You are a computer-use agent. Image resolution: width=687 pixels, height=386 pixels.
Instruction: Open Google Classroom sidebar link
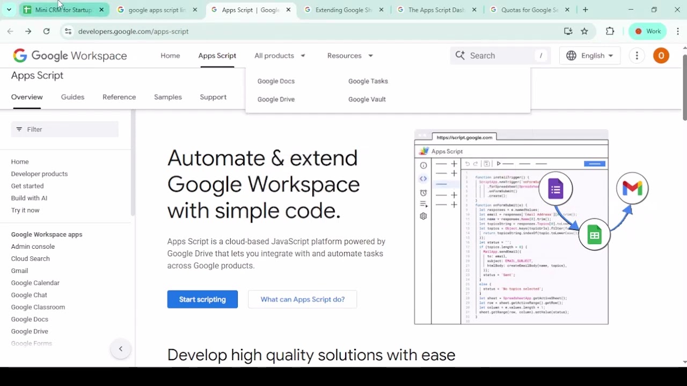(x=38, y=307)
